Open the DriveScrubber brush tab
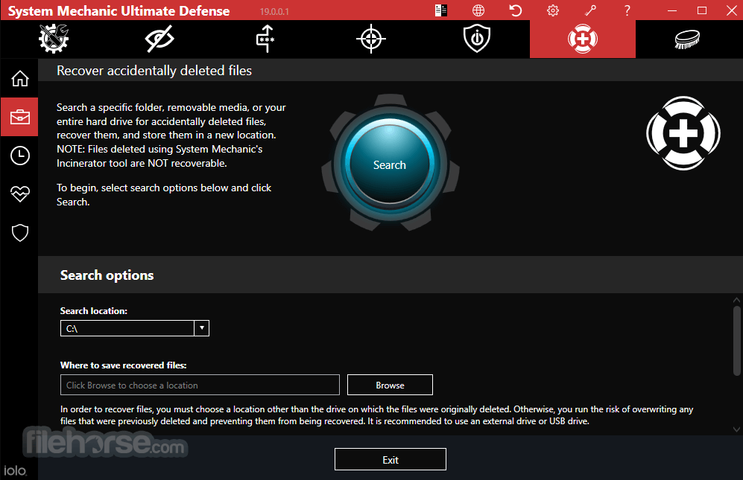 (x=688, y=39)
